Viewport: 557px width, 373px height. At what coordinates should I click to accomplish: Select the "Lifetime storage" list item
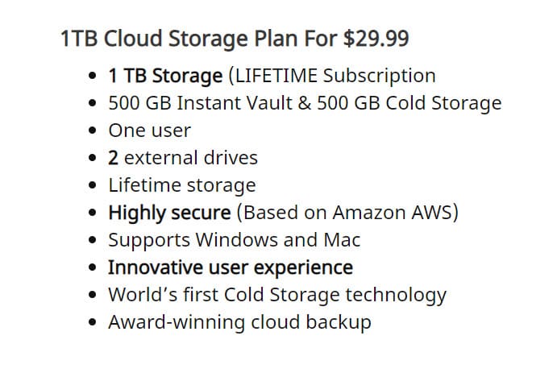click(x=182, y=185)
